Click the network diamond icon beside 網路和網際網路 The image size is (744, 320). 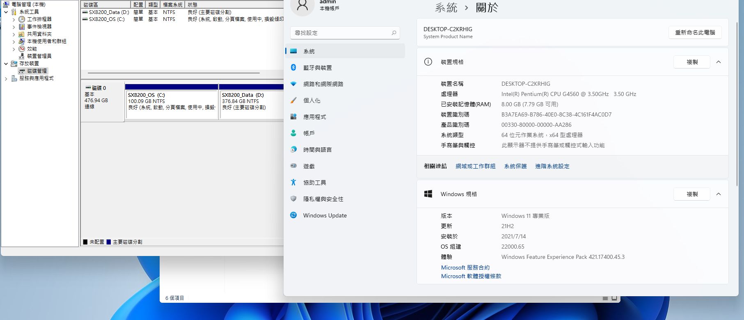[293, 84]
